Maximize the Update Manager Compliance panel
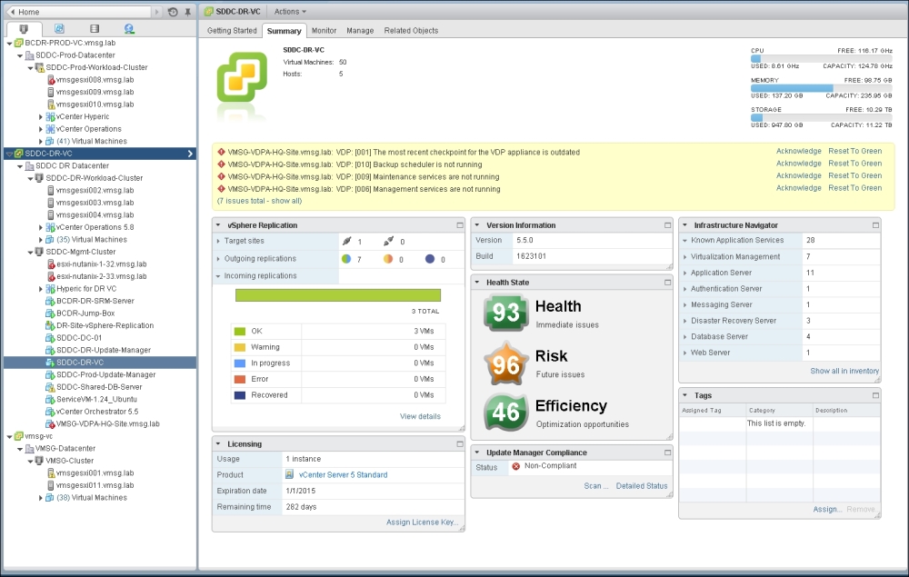Screen dimensions: 909x577 pos(667,453)
